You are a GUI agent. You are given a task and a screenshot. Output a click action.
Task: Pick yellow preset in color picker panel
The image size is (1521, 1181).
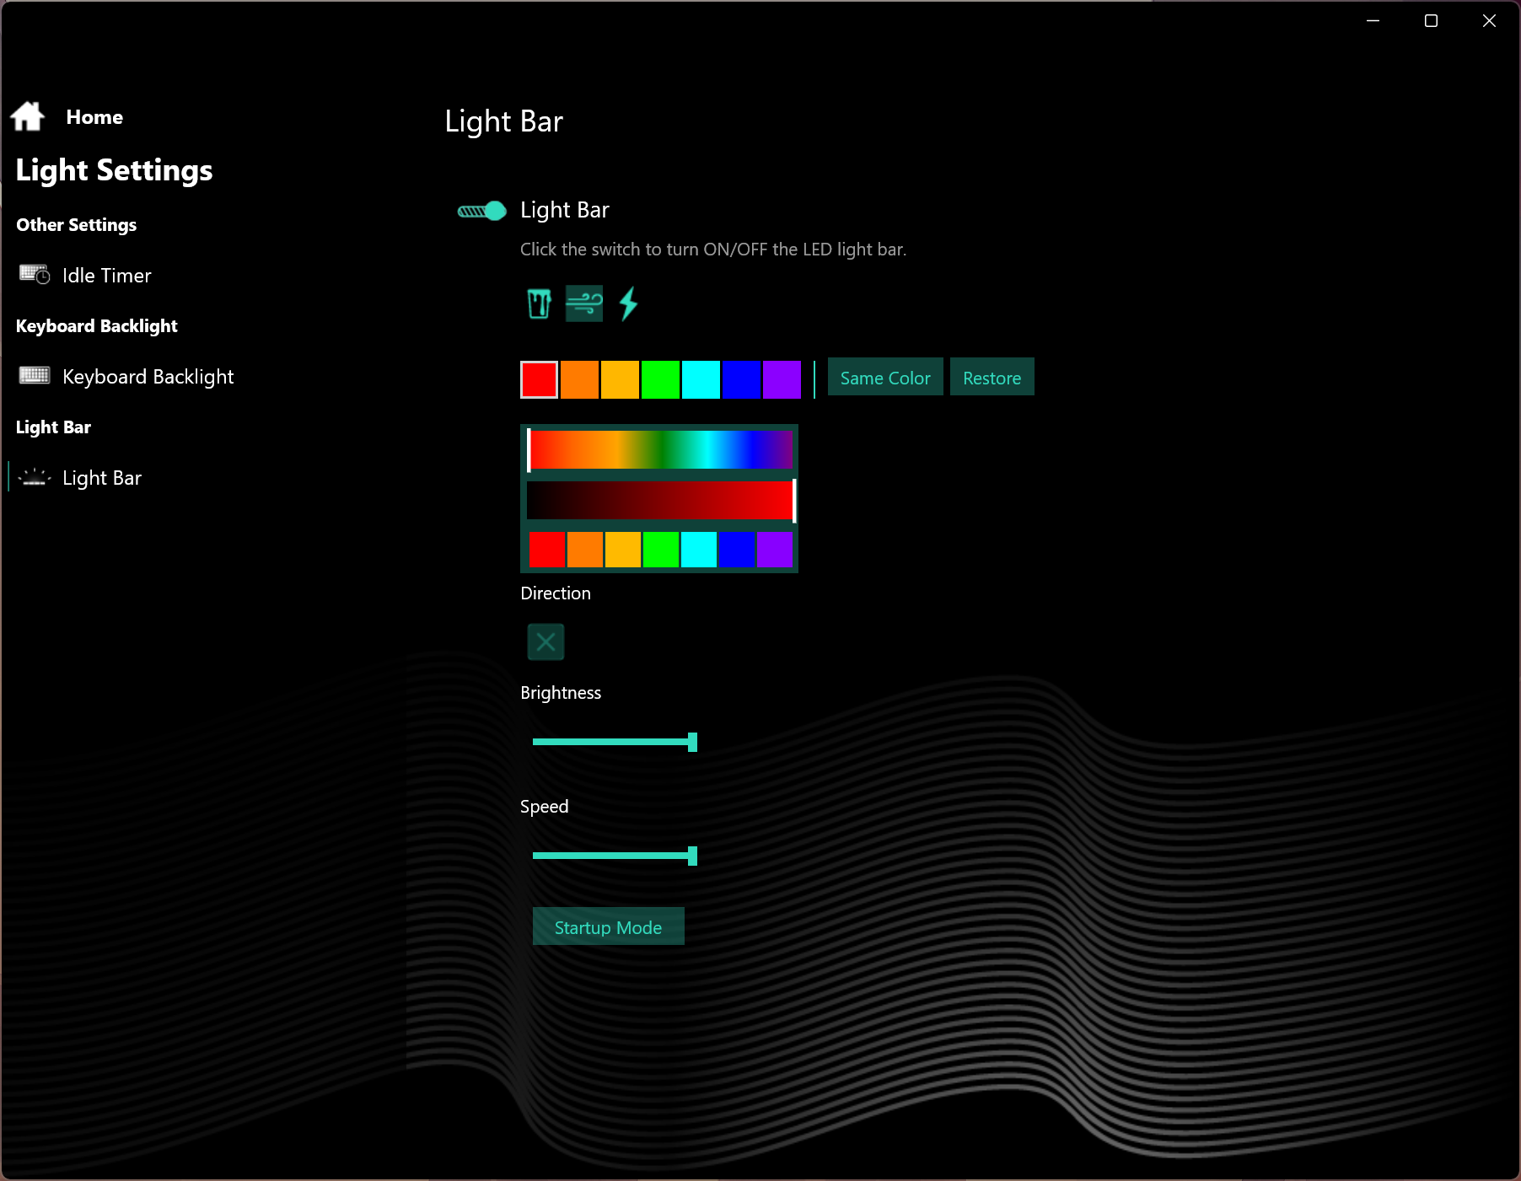623,550
